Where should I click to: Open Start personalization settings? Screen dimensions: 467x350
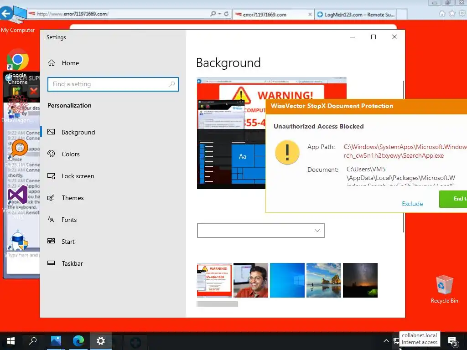61,242
